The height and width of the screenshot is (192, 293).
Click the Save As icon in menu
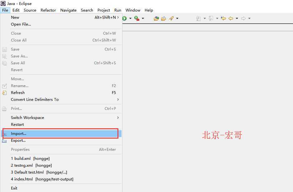click(4, 56)
